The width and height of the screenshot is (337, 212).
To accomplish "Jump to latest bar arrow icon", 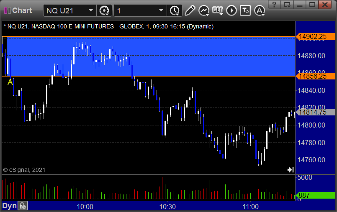I will coord(291,170).
